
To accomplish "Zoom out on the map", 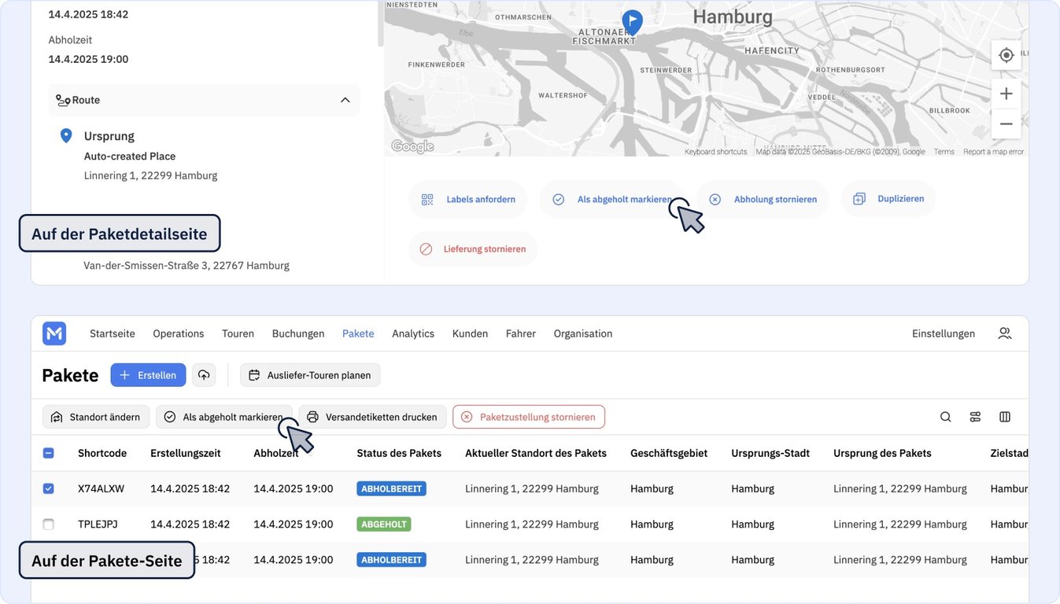I will coord(1006,124).
